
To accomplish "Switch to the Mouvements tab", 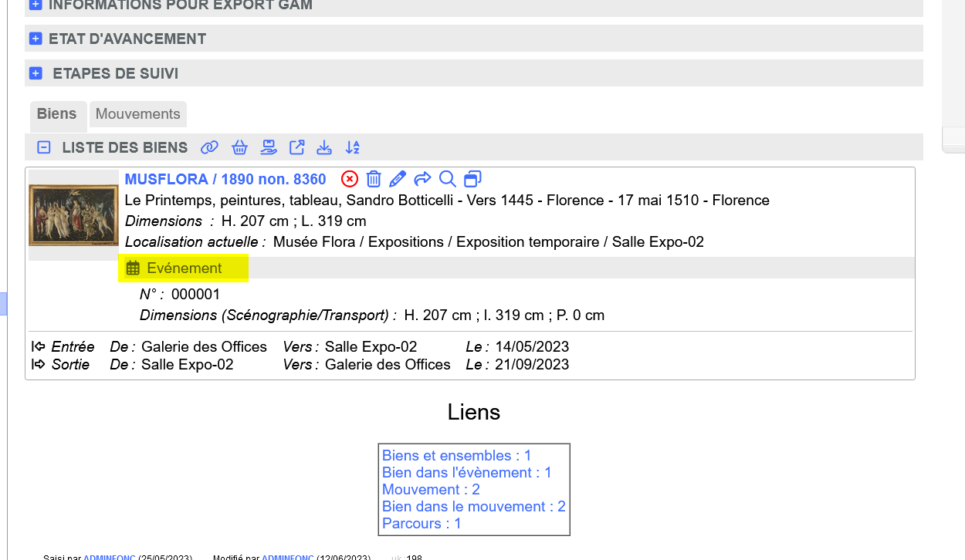I will coord(137,114).
